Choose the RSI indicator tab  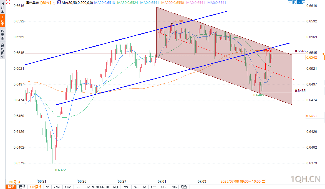(136, 187)
